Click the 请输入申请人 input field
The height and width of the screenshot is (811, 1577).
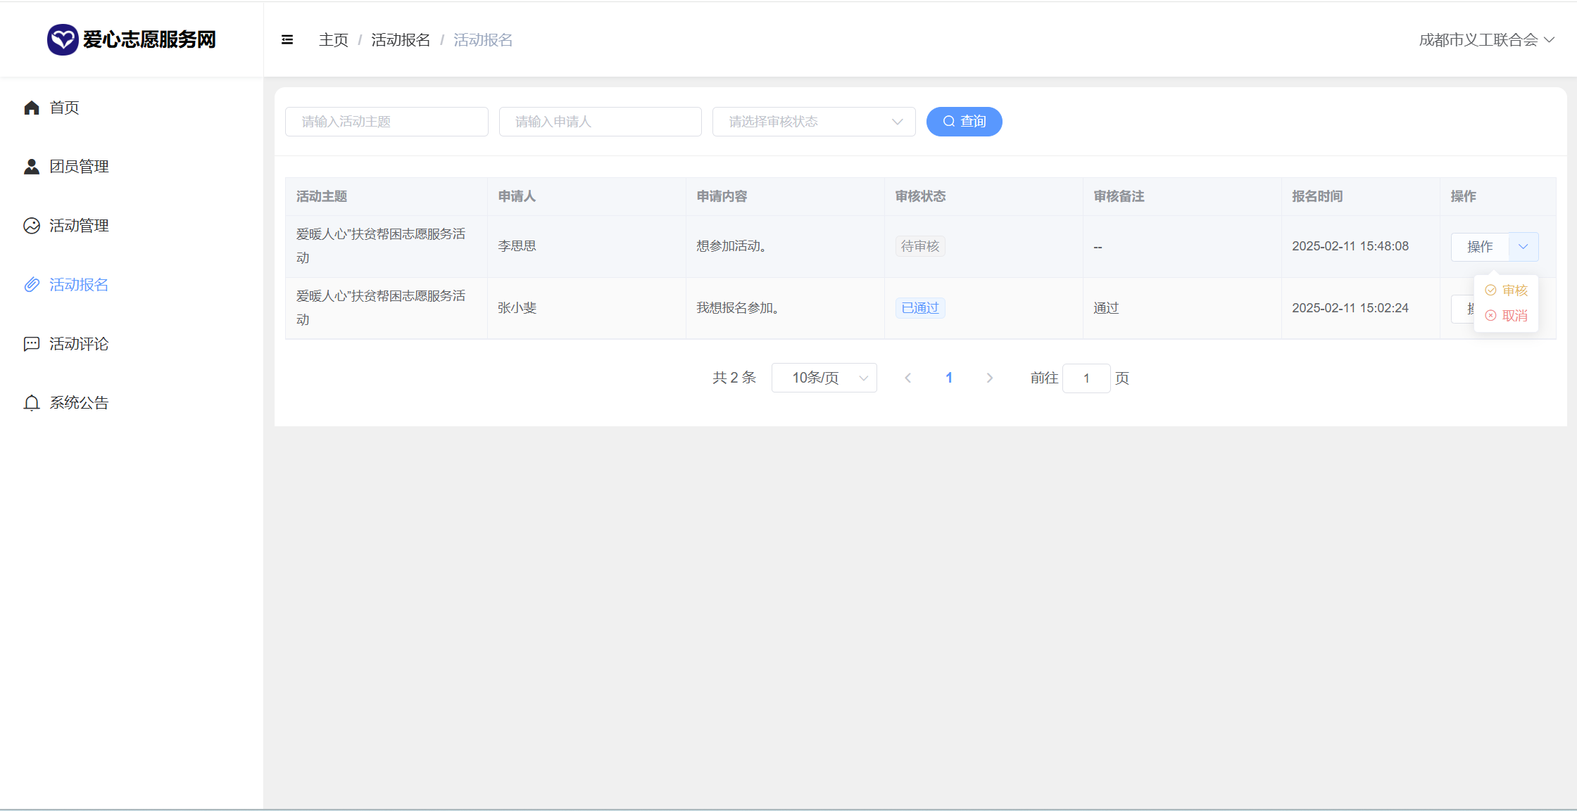click(600, 122)
